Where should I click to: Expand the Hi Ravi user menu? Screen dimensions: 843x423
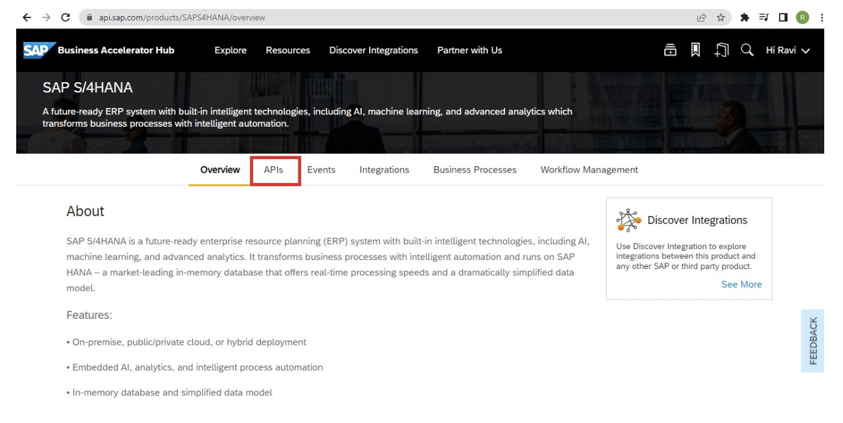point(788,50)
